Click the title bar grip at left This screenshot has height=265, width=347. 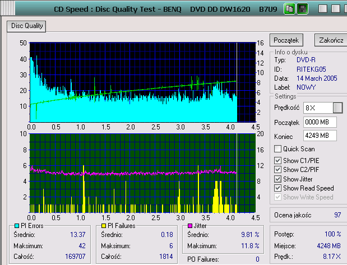(x=8, y=9)
